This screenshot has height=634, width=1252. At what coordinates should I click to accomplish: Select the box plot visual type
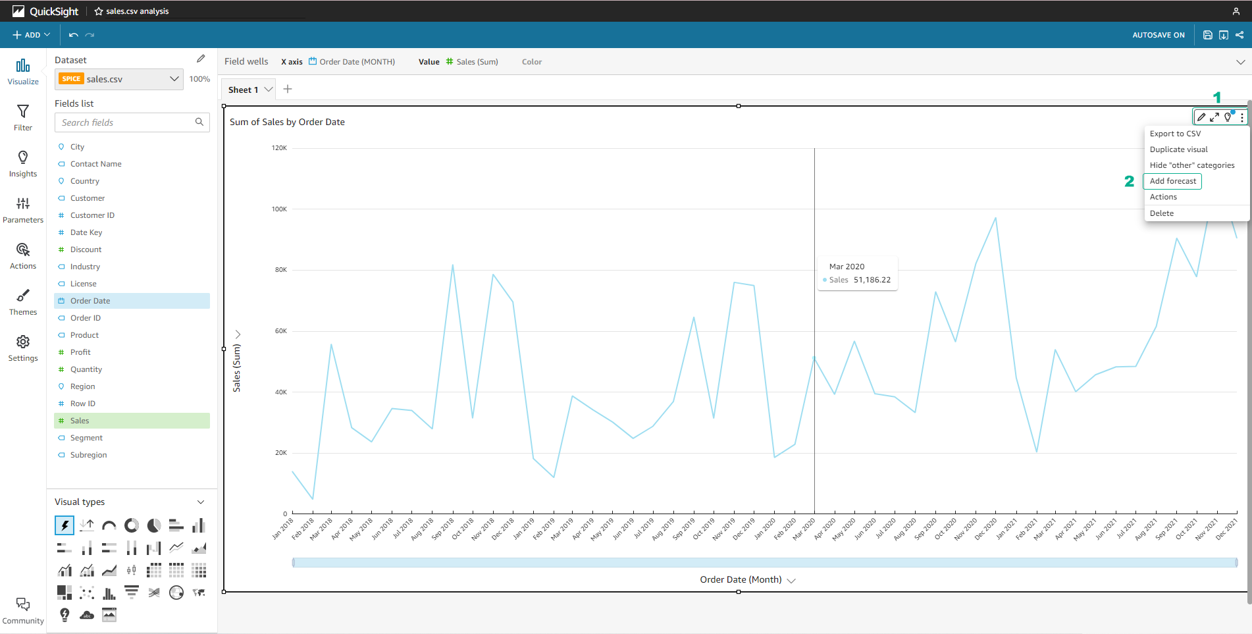[132, 570]
